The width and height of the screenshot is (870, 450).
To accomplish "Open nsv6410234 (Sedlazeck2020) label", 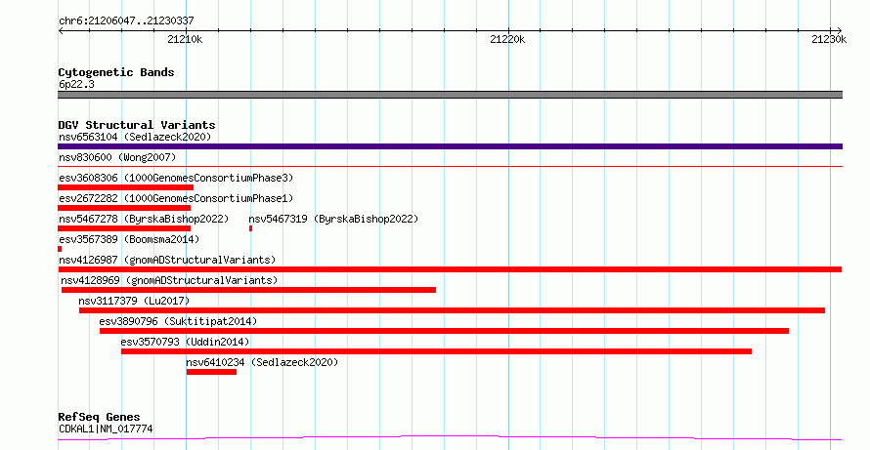I will (262, 362).
